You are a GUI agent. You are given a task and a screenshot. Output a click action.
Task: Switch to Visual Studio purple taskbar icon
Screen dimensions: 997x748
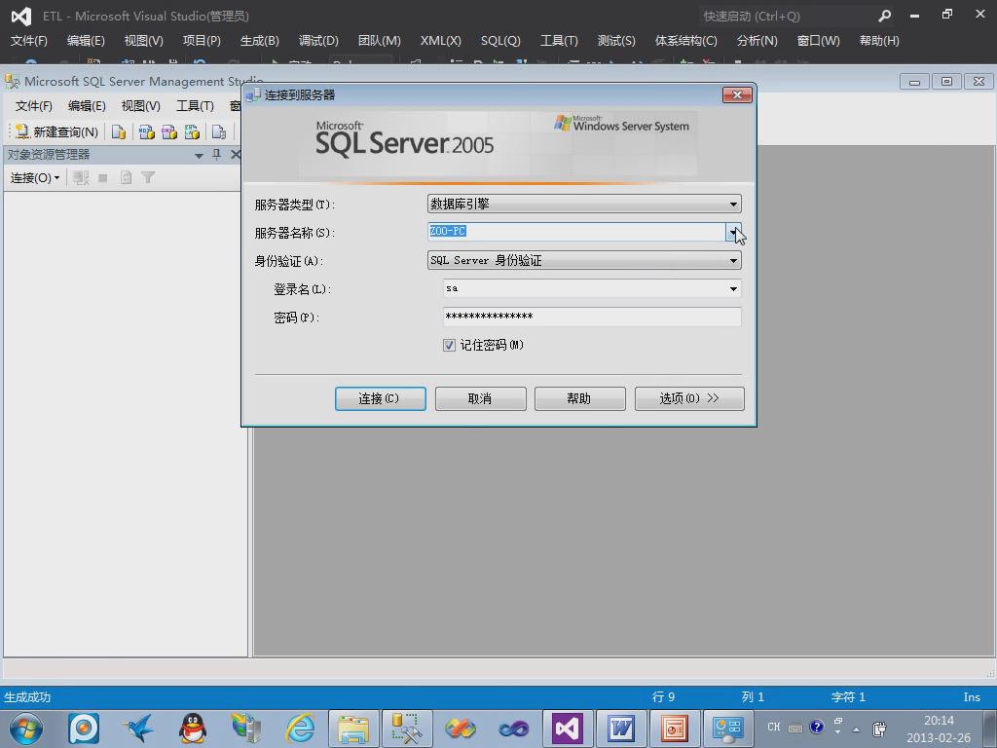tap(568, 729)
